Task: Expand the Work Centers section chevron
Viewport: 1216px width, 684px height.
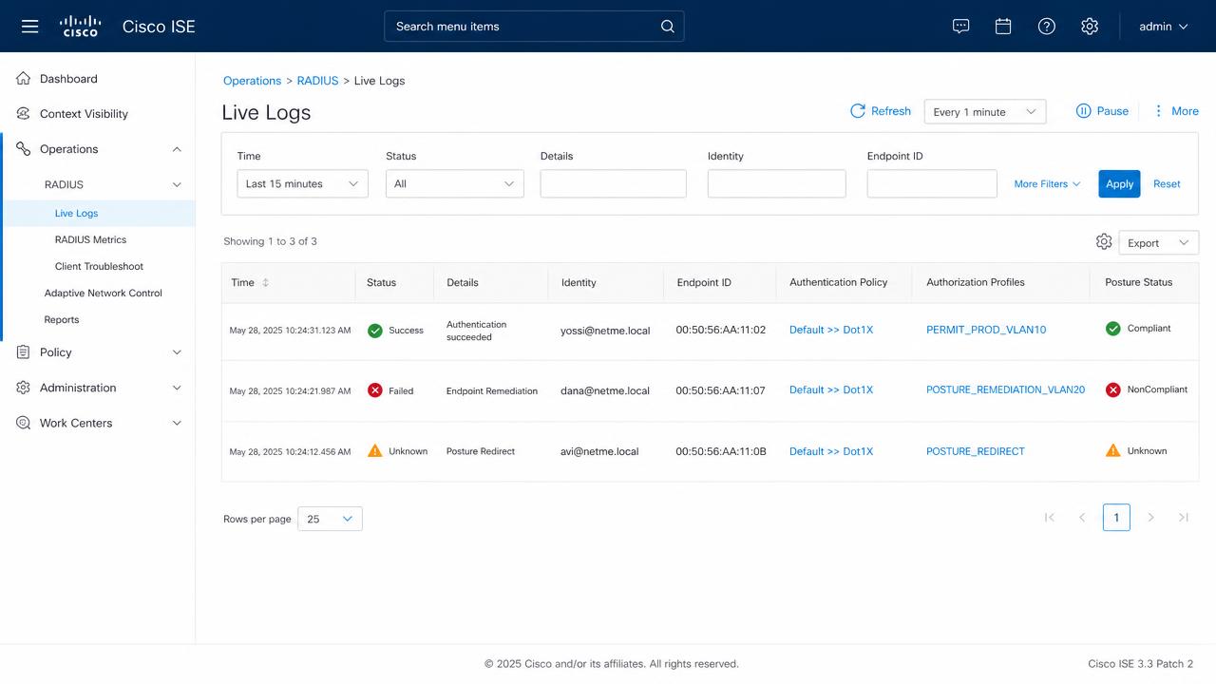Action: pyautogui.click(x=177, y=423)
